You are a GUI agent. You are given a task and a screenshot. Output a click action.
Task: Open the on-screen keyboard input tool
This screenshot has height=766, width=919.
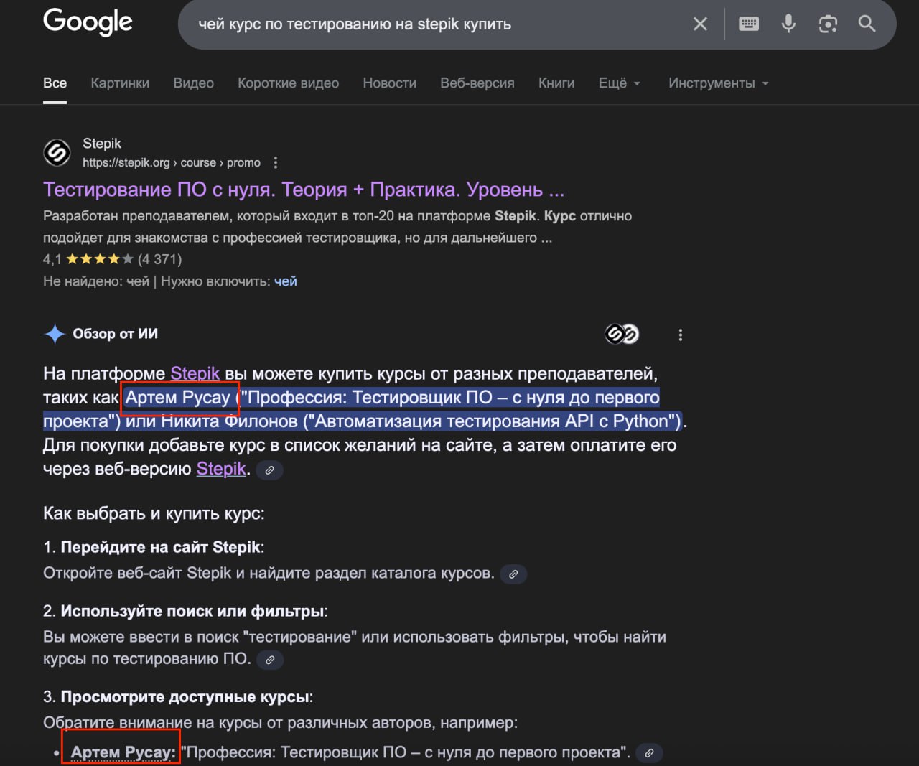[749, 24]
